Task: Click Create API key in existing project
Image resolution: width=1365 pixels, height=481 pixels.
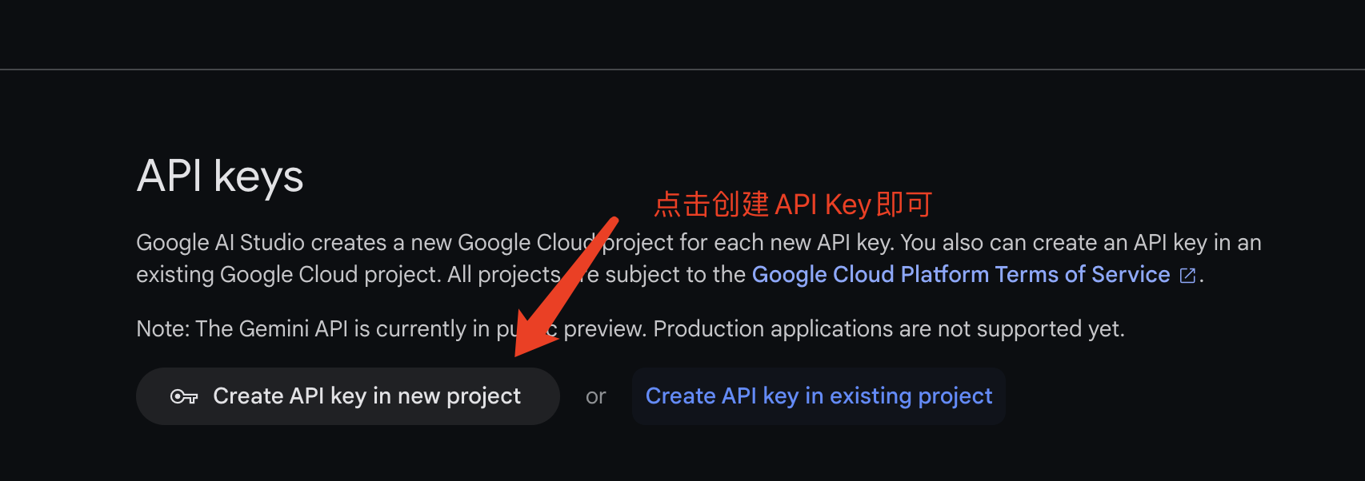Action: pyautogui.click(x=819, y=396)
